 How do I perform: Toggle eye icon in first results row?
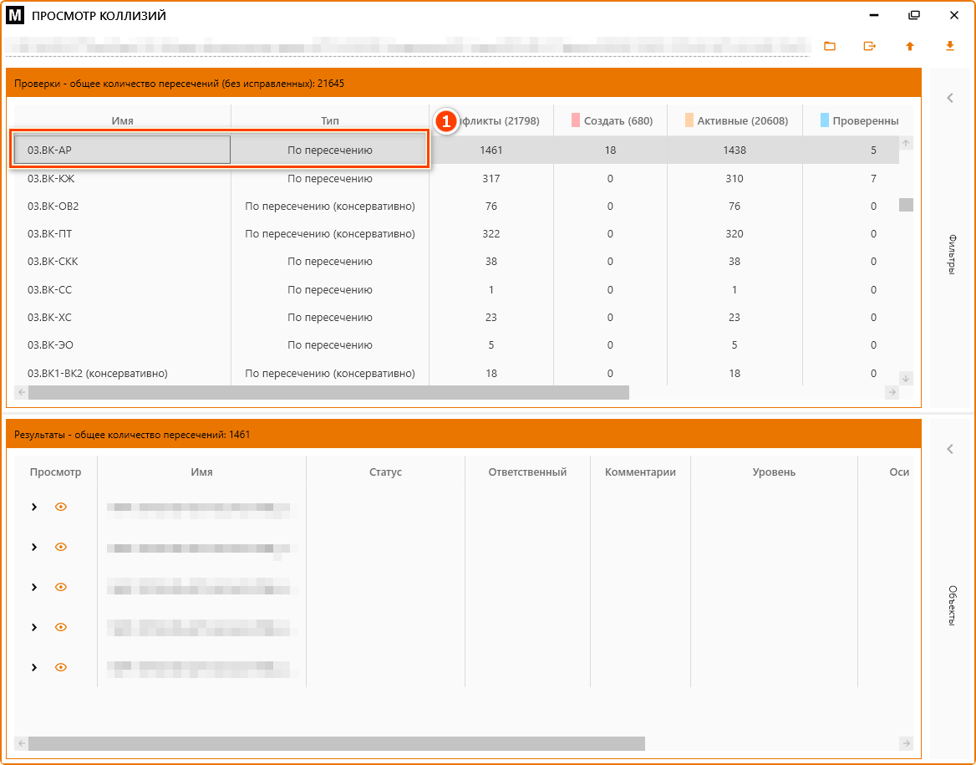coord(61,507)
